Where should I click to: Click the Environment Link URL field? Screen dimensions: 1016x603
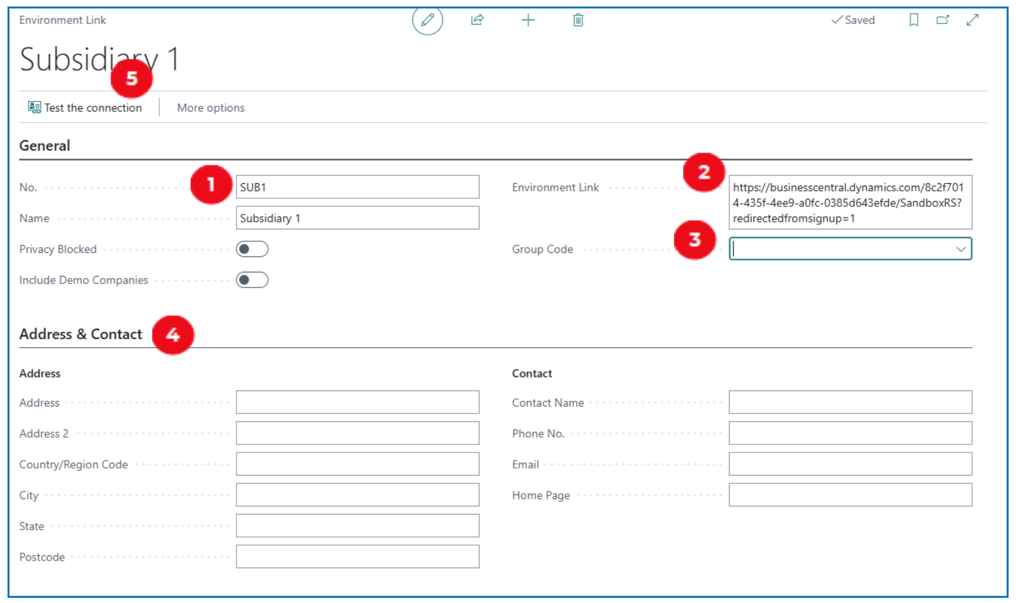[850, 203]
